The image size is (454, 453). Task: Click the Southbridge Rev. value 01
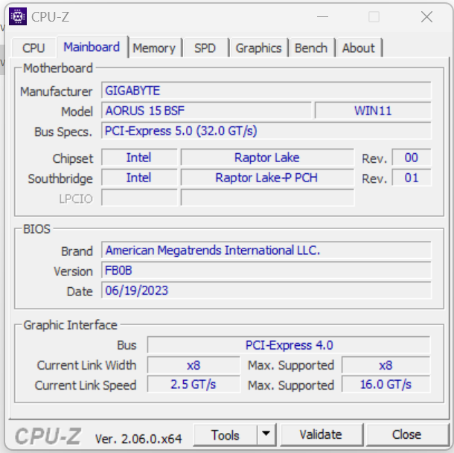412,178
